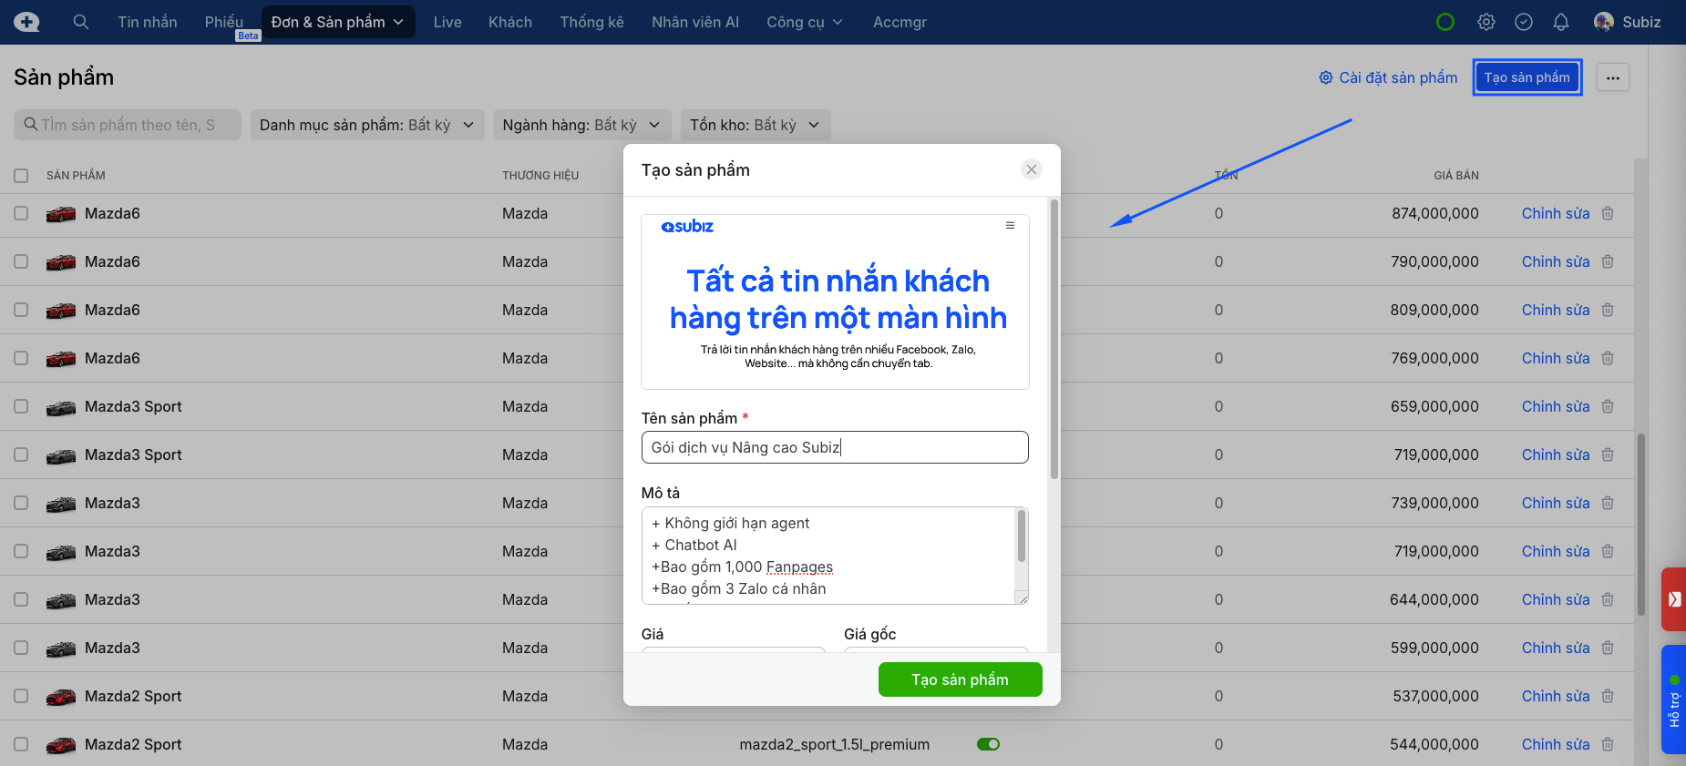Click the search magnifier icon in top bar
The width and height of the screenshot is (1686, 766).
pyautogui.click(x=81, y=22)
